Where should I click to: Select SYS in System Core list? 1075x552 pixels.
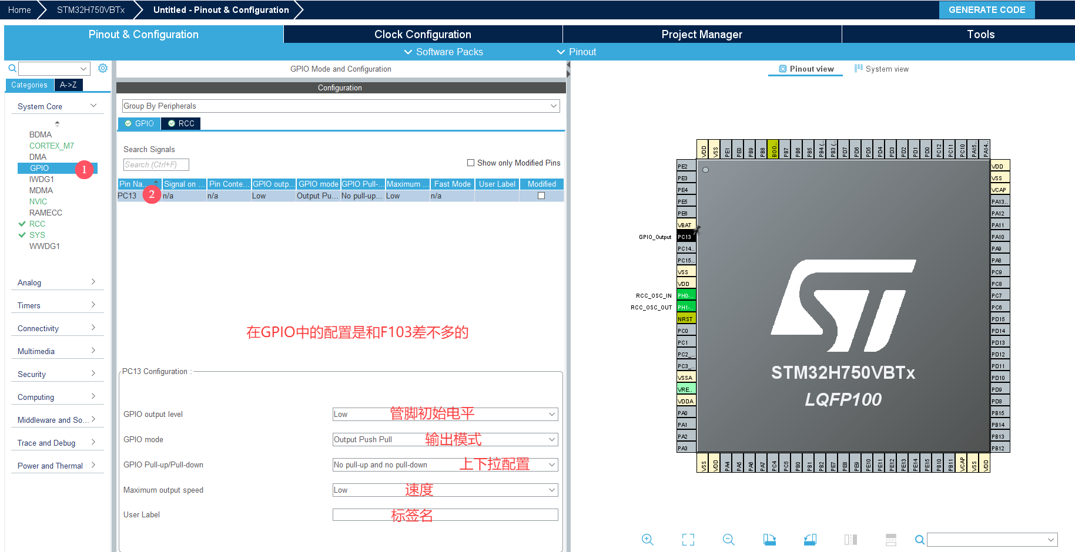37,235
